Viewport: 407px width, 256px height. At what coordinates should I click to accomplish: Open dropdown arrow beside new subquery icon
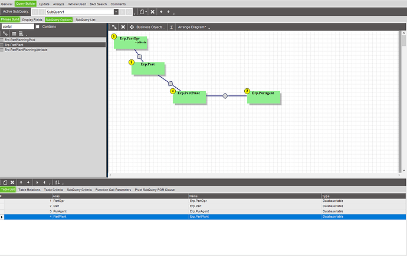pos(146,12)
